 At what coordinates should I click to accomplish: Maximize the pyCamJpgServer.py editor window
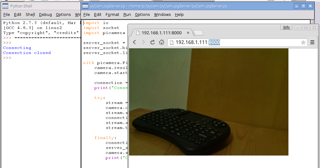[x=303, y=6]
